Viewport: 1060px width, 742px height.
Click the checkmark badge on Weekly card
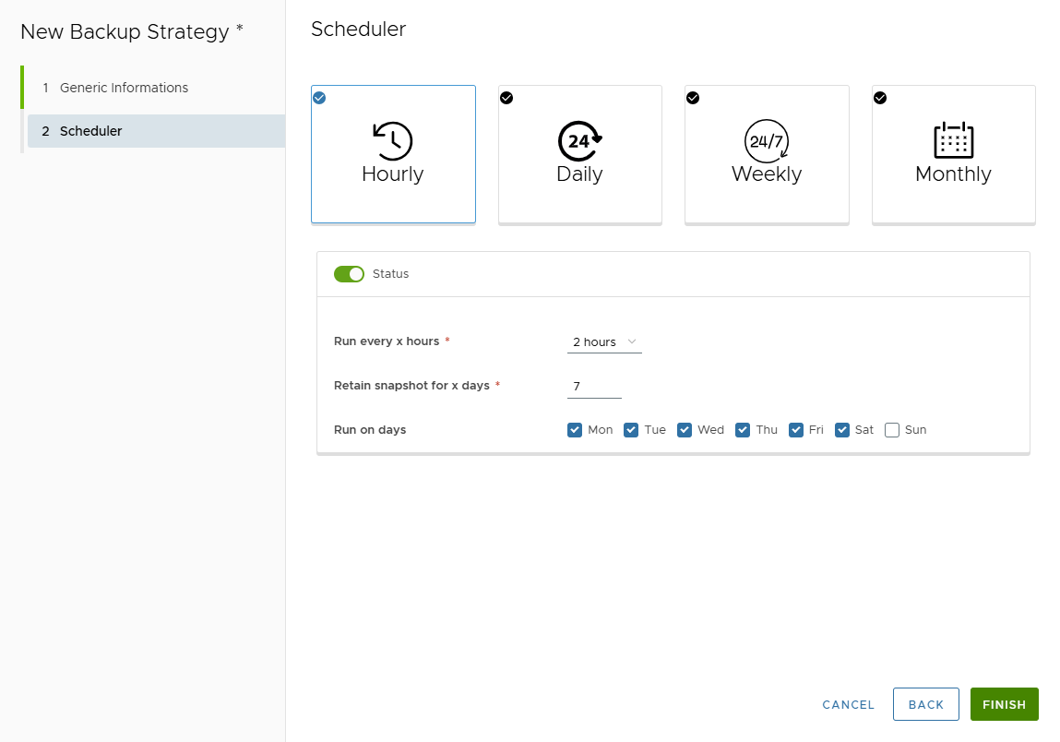(693, 98)
